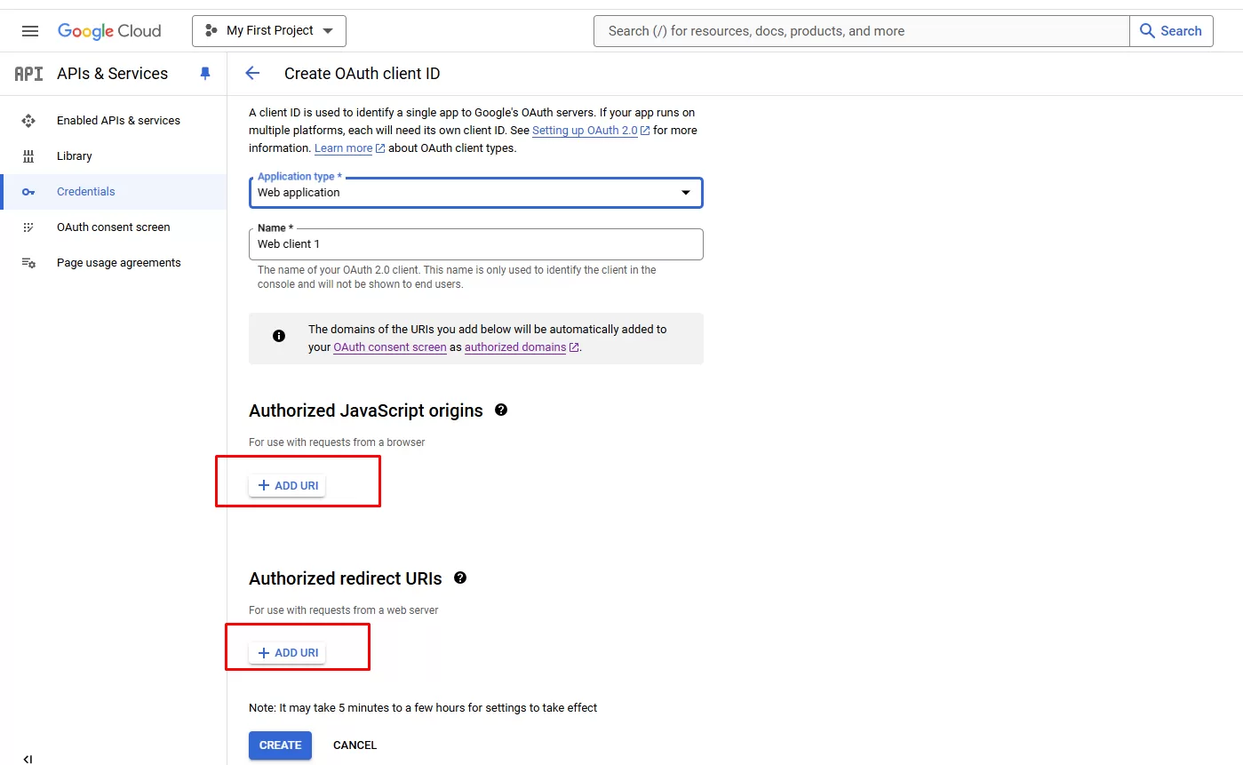This screenshot has height=765, width=1243.
Task: Click ADD URI under redirect URIs
Action: click(x=287, y=653)
